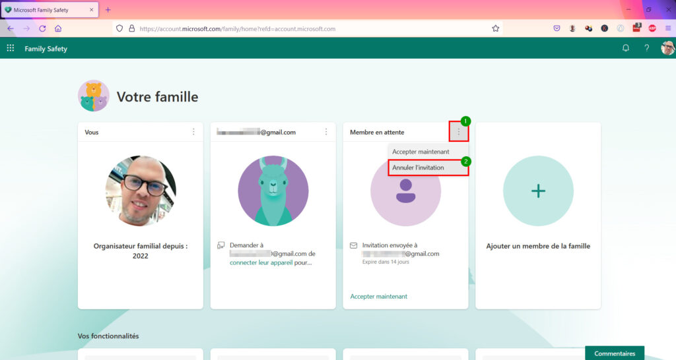Show site security lock information

click(132, 28)
